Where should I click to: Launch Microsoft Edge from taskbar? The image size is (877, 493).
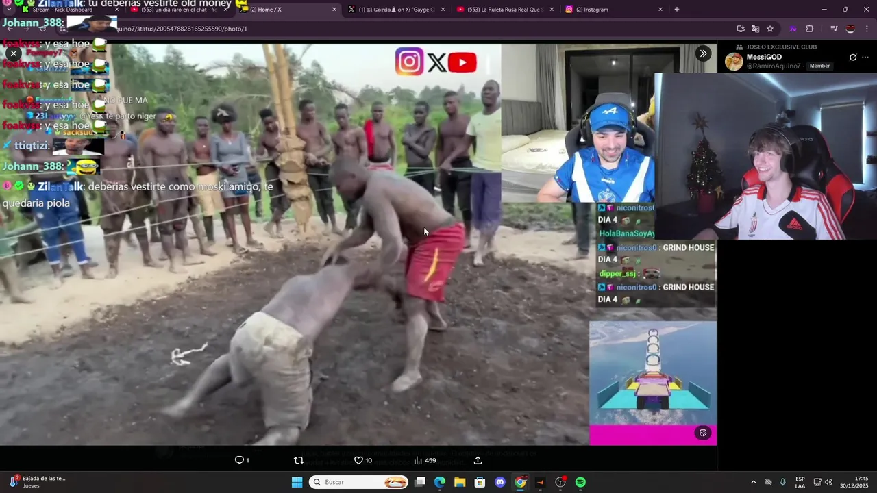440,482
